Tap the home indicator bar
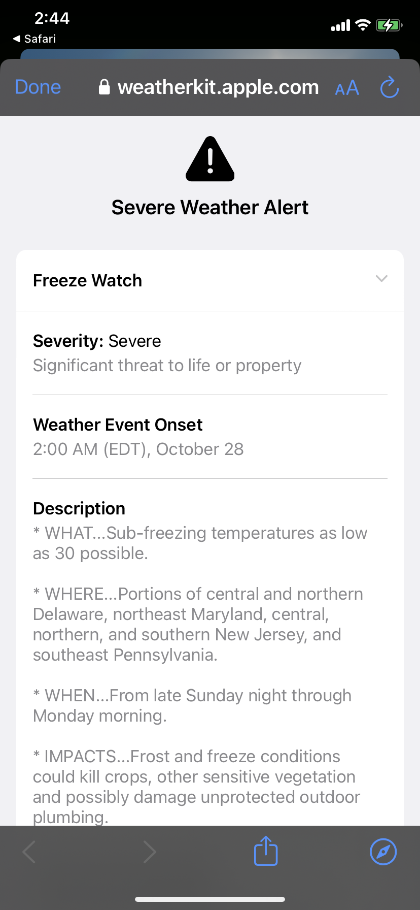 coord(210,899)
